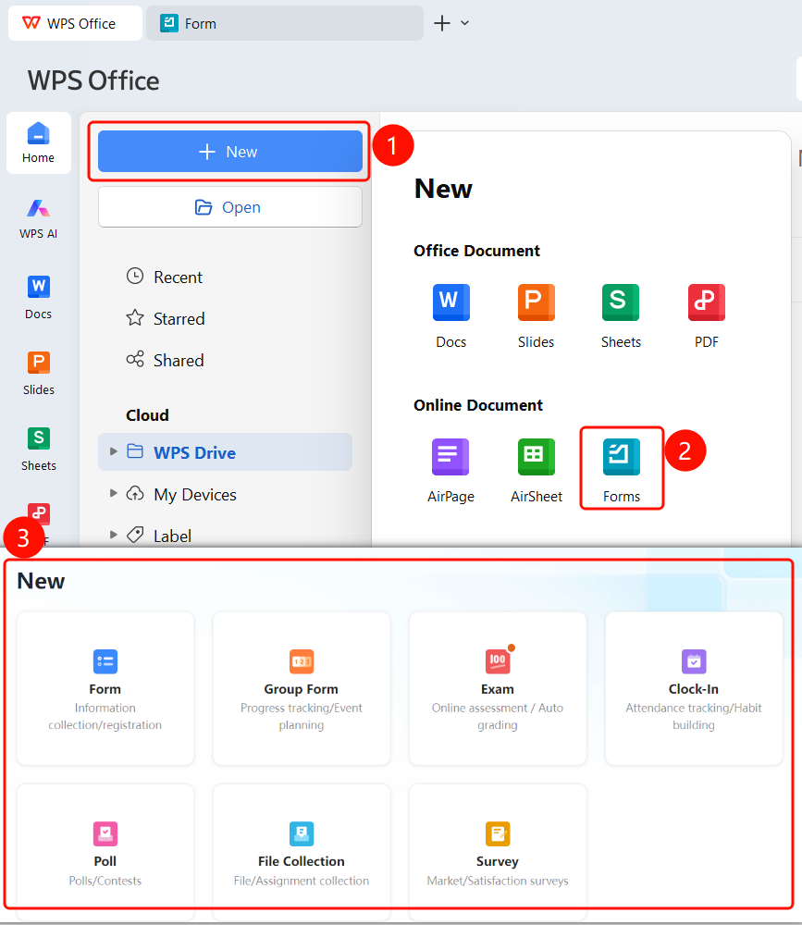
Task: Open WPS AI in the sidebar
Action: 38,219
